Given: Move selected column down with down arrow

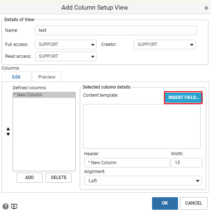Looking at the screenshot, I should pyautogui.click(x=8, y=134).
